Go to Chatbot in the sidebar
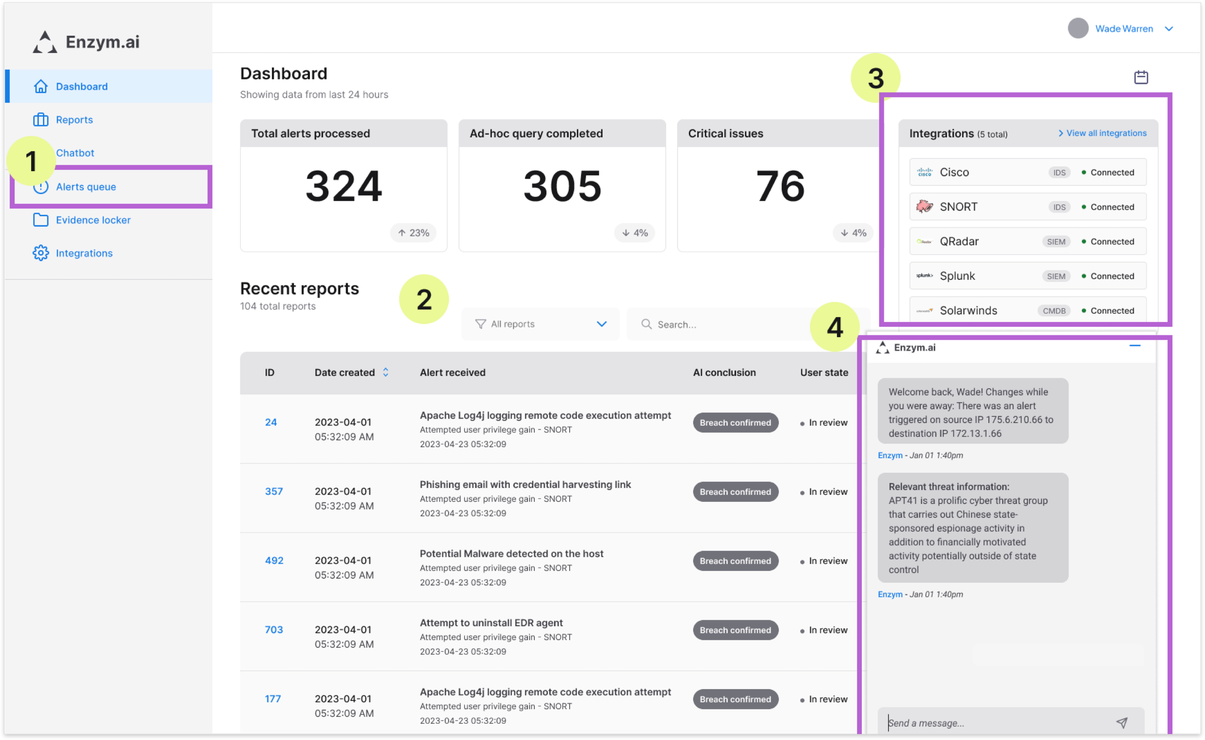1205x740 pixels. click(x=75, y=153)
